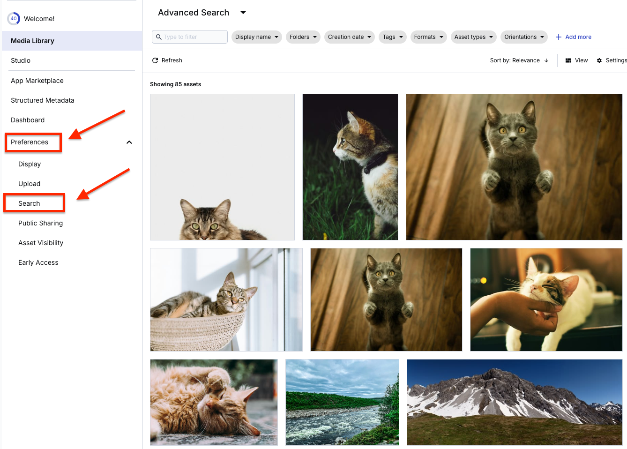Viewport: 627px width, 449px height.
Task: Collapse the Preferences section chevron
Action: (129, 142)
